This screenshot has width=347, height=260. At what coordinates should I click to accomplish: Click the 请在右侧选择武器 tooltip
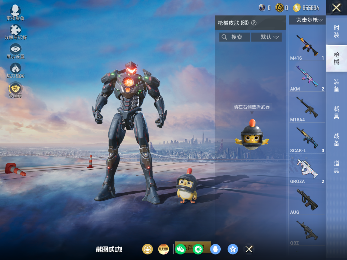252,107
